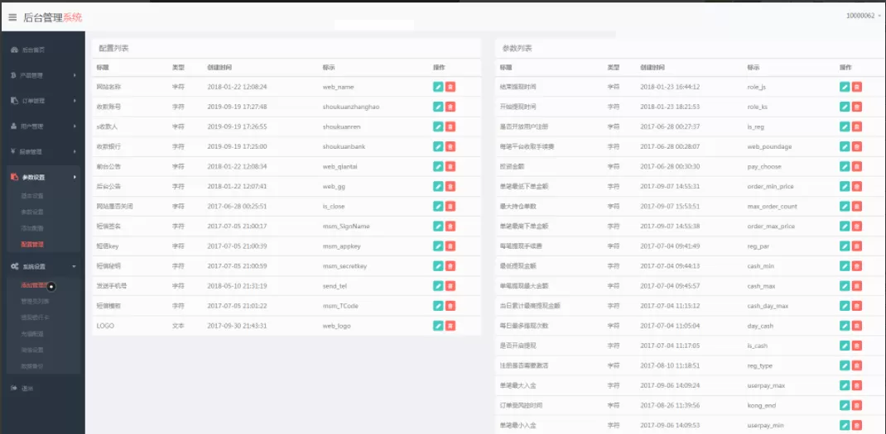Expand the 用户管理 sidebar menu
Image resolution: width=886 pixels, height=434 pixels.
click(x=41, y=126)
